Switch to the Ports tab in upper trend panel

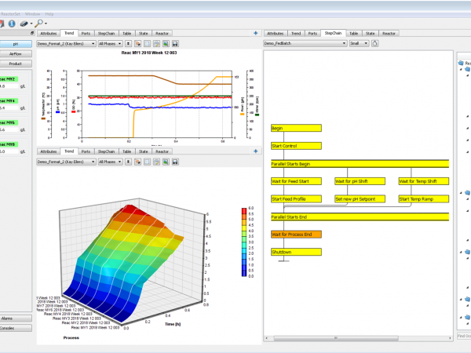(x=86, y=33)
